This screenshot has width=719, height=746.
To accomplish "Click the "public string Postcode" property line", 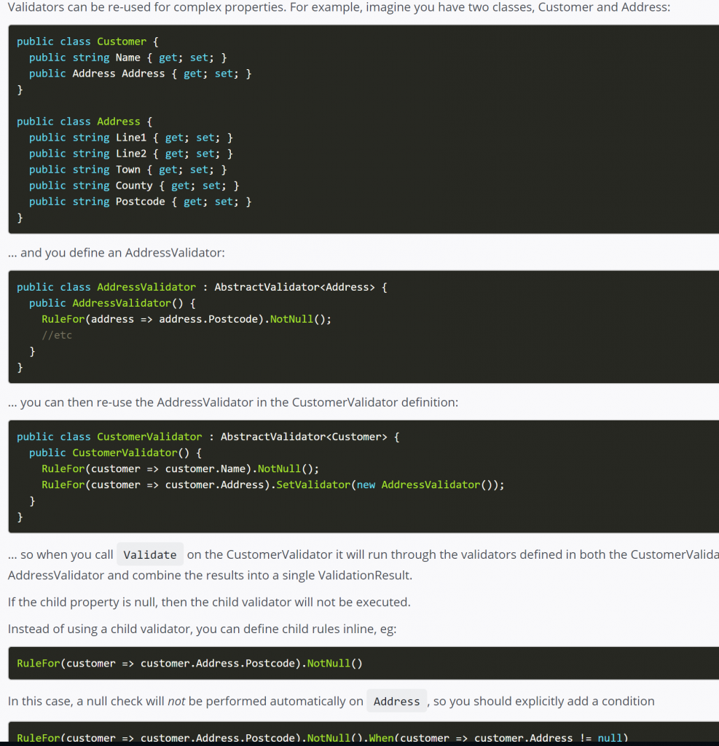I will pyautogui.click(x=141, y=202).
